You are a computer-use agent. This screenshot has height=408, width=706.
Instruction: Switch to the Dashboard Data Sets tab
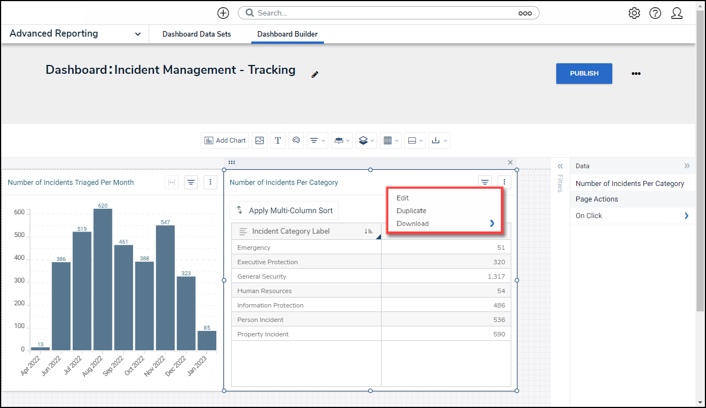point(196,34)
